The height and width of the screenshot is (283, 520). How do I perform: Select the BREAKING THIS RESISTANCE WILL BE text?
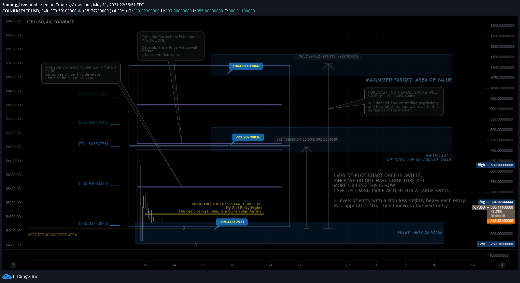(227, 204)
